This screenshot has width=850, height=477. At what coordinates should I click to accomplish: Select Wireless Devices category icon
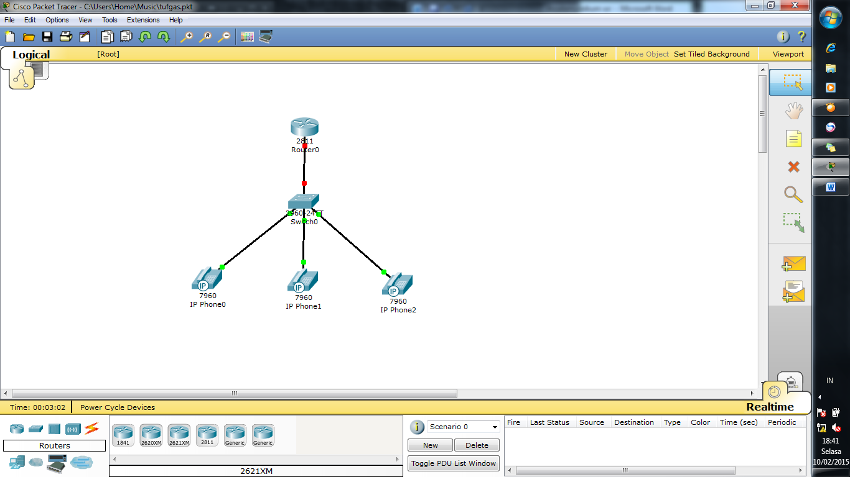click(73, 429)
